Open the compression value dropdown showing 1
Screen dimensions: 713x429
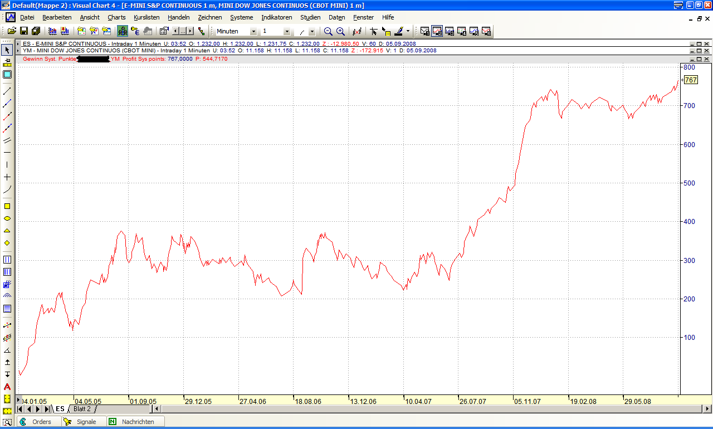coord(287,32)
